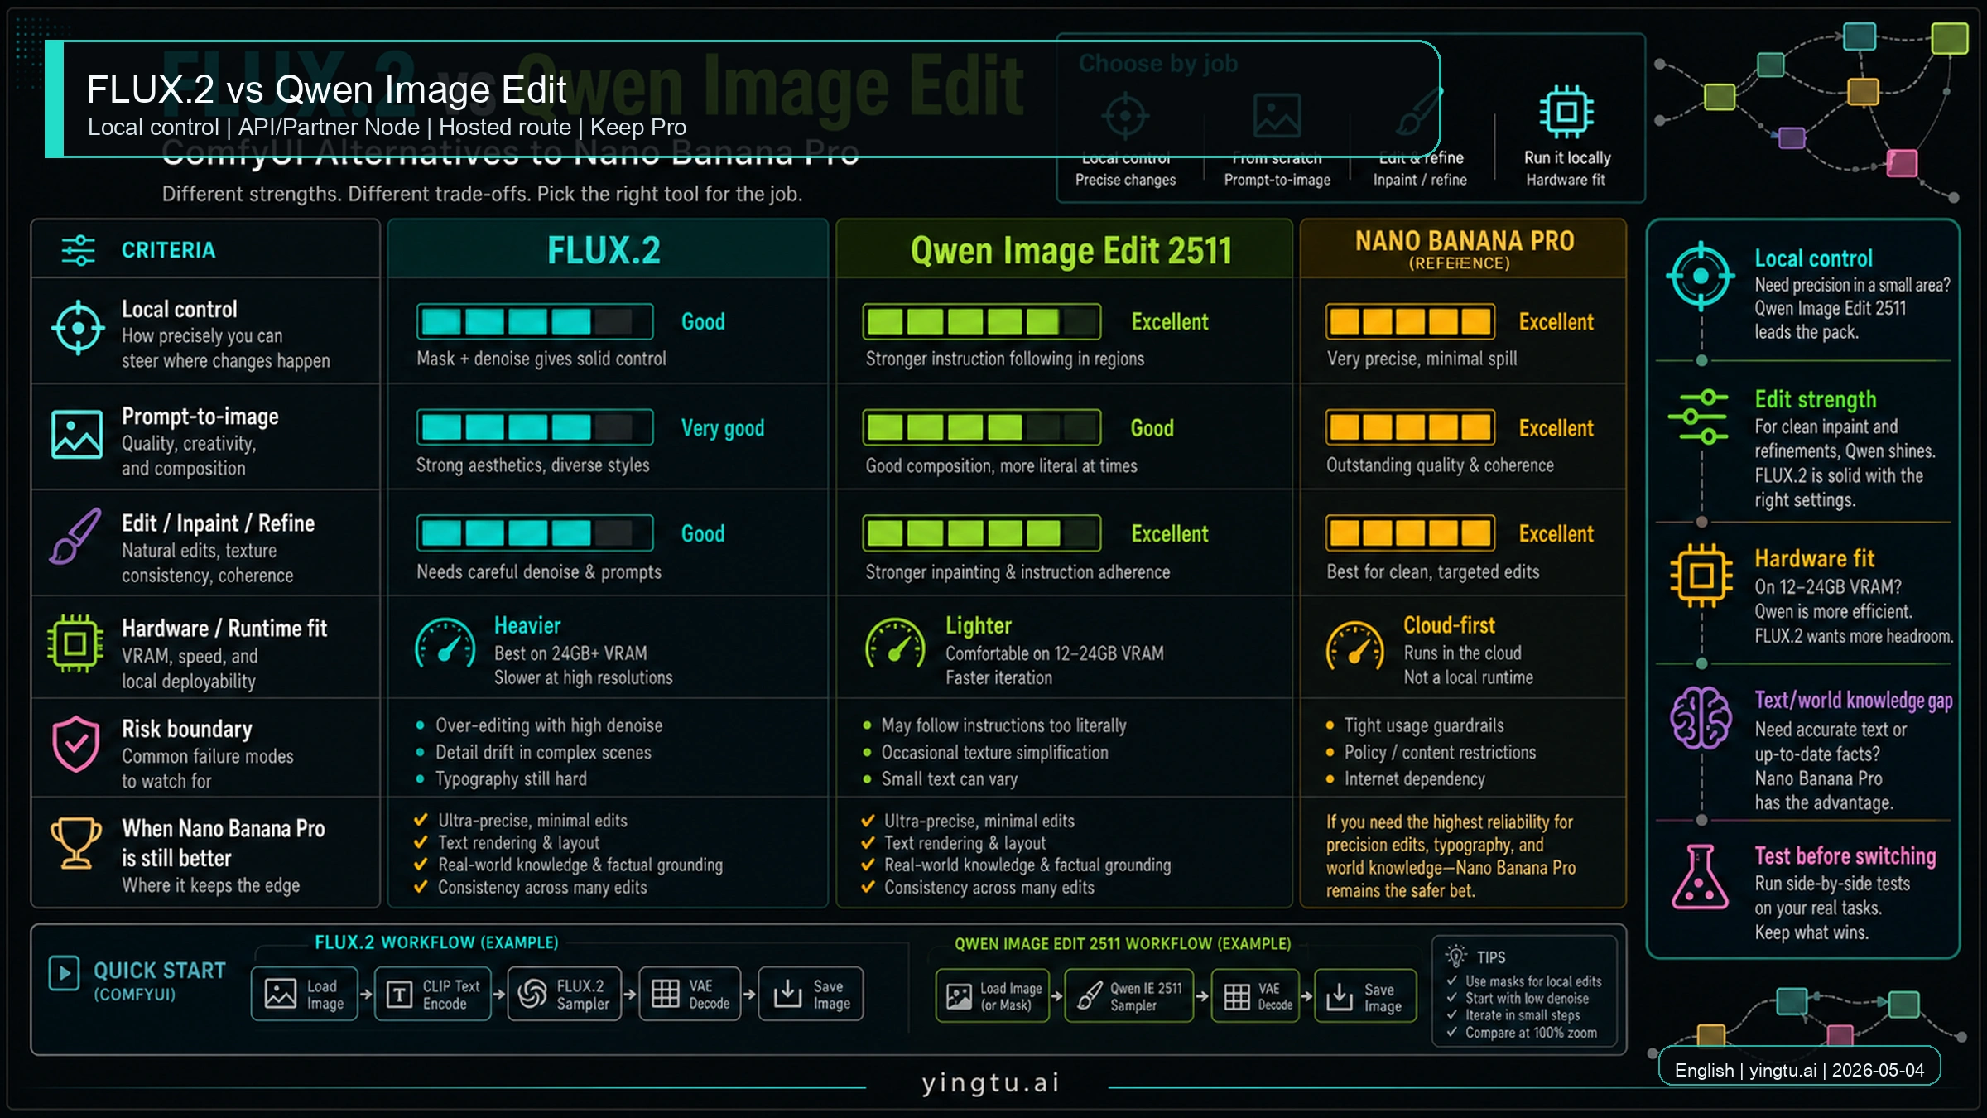
Task: Click the Prompt-to-image picture icon
Action: pyautogui.click(x=77, y=434)
